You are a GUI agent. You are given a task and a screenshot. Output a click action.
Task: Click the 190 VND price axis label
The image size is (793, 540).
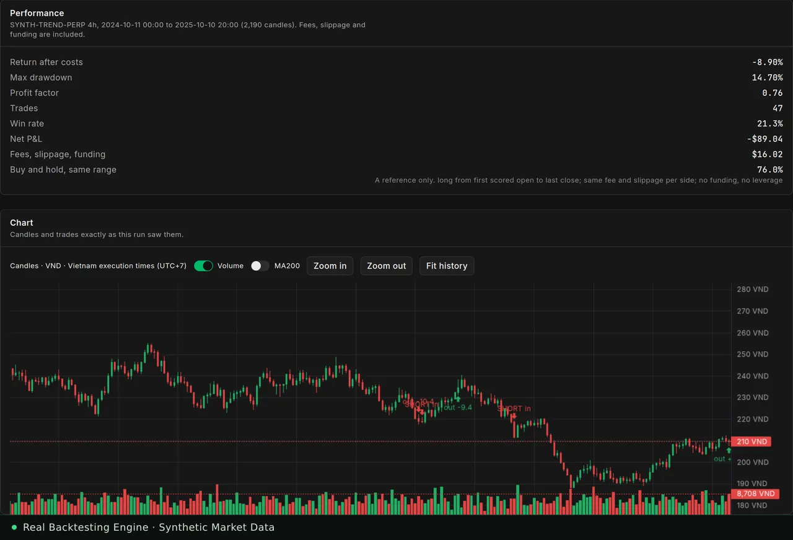[753, 484]
